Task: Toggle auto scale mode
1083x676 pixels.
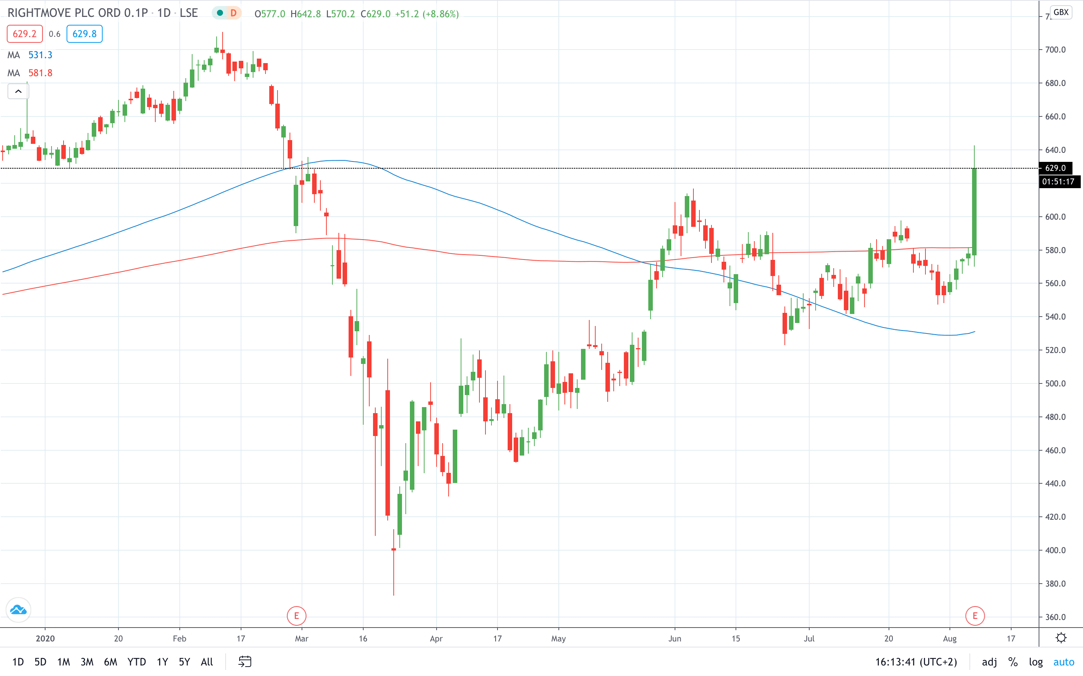Action: [x=1064, y=662]
